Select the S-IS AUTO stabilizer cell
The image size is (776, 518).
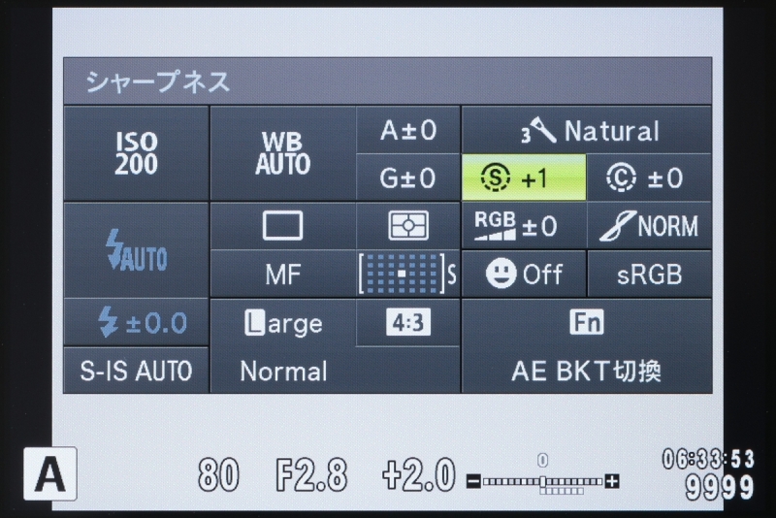136,371
